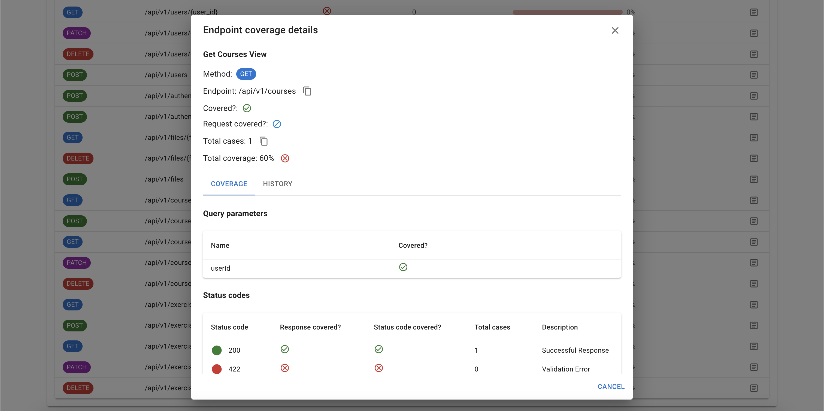Open details icon for GET files row

pos(754,138)
